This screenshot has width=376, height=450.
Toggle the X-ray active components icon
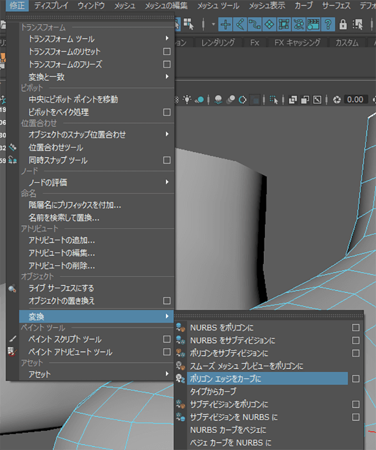tap(305, 100)
